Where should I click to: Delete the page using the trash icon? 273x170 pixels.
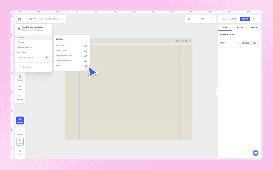[186, 41]
